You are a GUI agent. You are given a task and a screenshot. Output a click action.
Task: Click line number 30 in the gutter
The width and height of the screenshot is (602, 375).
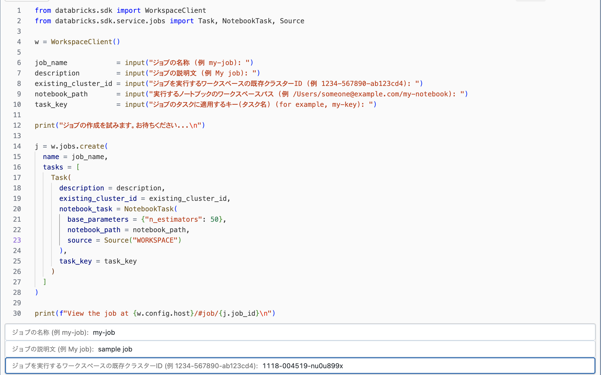pos(17,313)
